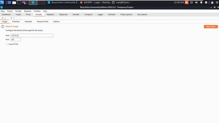
Task: Switch to the Dashboard tab
Action: click(x=6, y=14)
